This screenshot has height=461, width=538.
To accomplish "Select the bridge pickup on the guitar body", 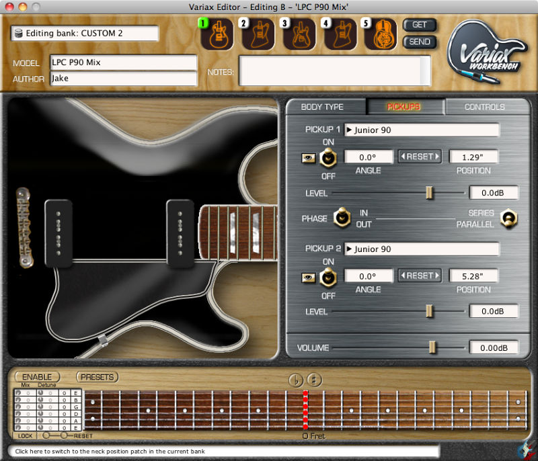I will click(59, 233).
